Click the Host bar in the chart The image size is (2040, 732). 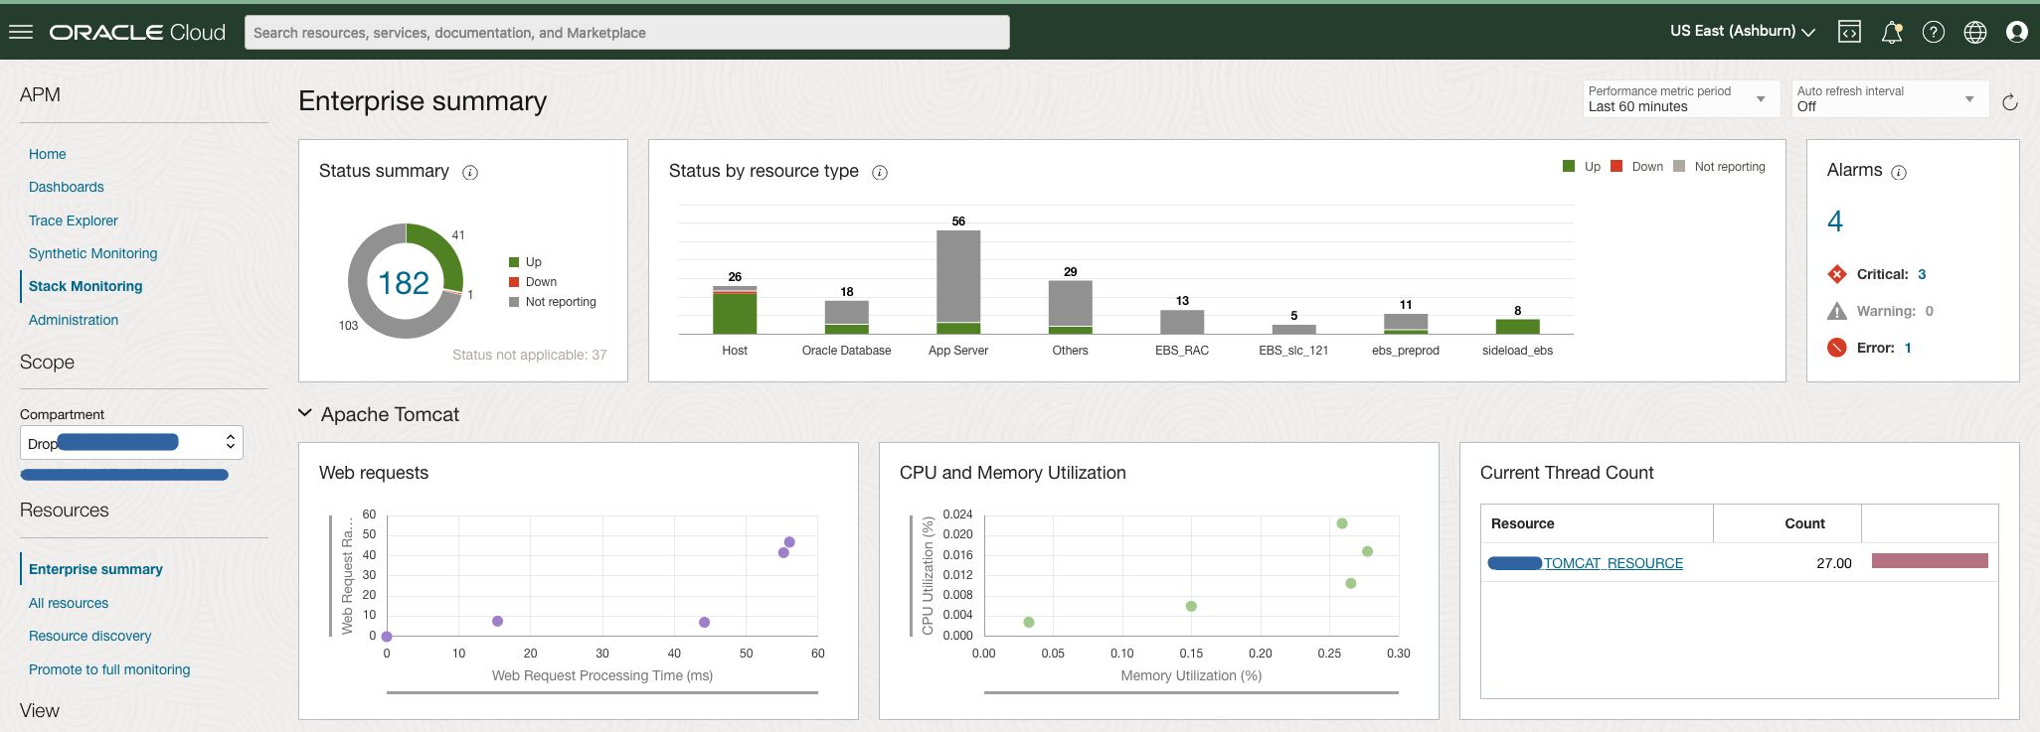coord(735,310)
